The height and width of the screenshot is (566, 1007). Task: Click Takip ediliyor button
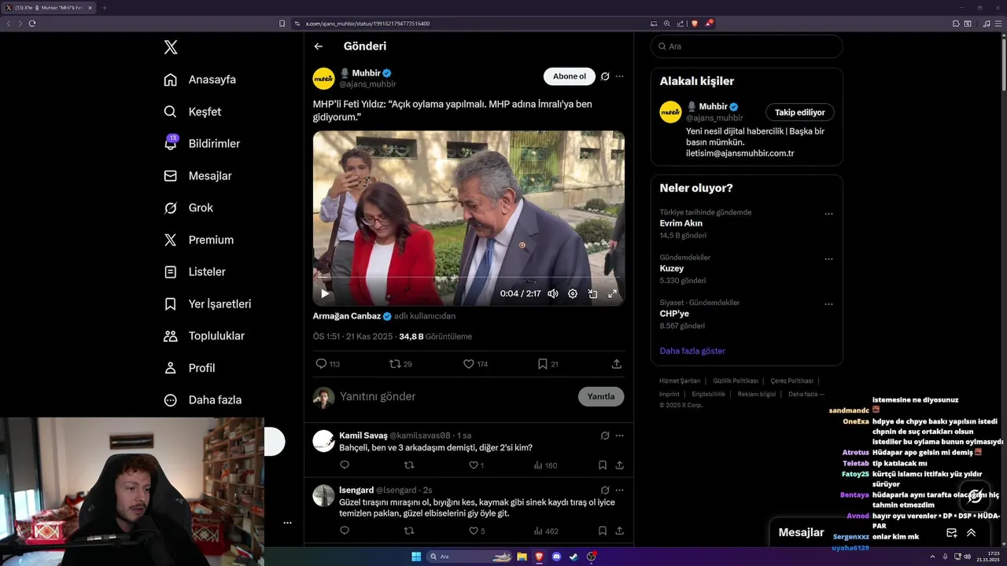click(800, 112)
